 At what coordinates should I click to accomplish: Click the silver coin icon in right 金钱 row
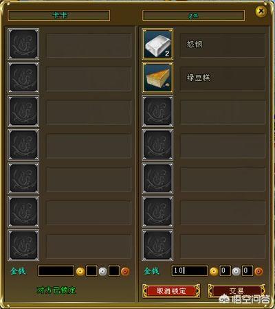pyautogui.click(x=236, y=271)
